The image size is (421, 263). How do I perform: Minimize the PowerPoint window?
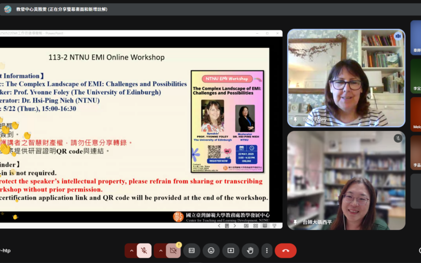coord(257,33)
